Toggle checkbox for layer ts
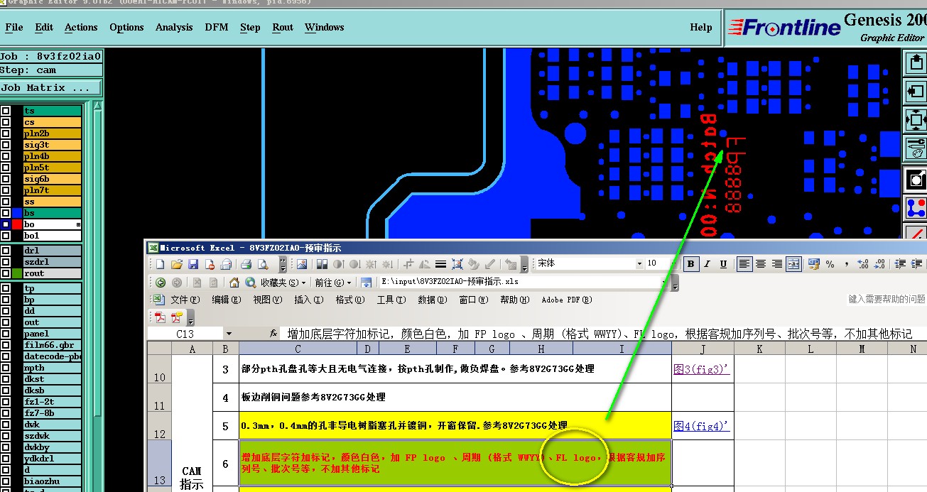This screenshot has width=927, height=492. (x=6, y=111)
